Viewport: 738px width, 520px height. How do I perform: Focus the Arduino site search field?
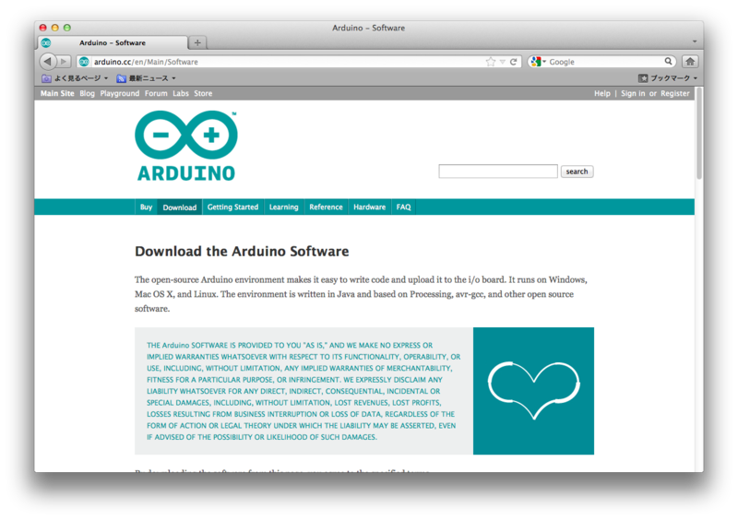(x=498, y=171)
